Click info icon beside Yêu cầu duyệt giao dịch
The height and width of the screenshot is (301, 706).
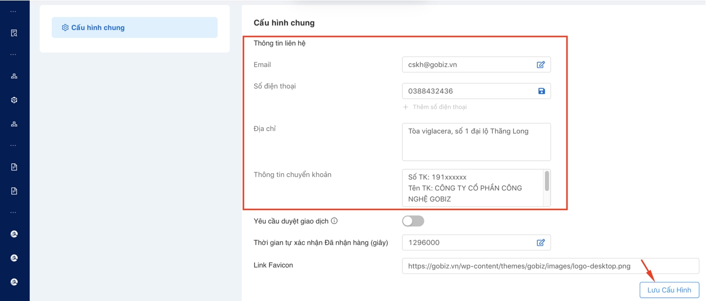(x=334, y=221)
